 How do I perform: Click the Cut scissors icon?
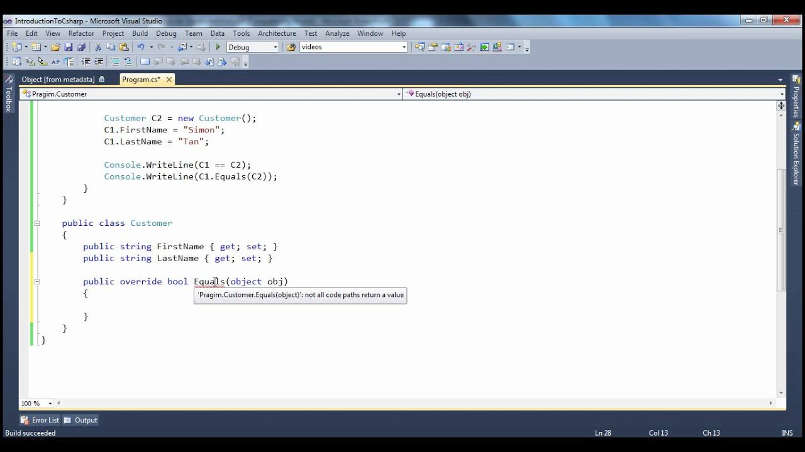tap(97, 47)
